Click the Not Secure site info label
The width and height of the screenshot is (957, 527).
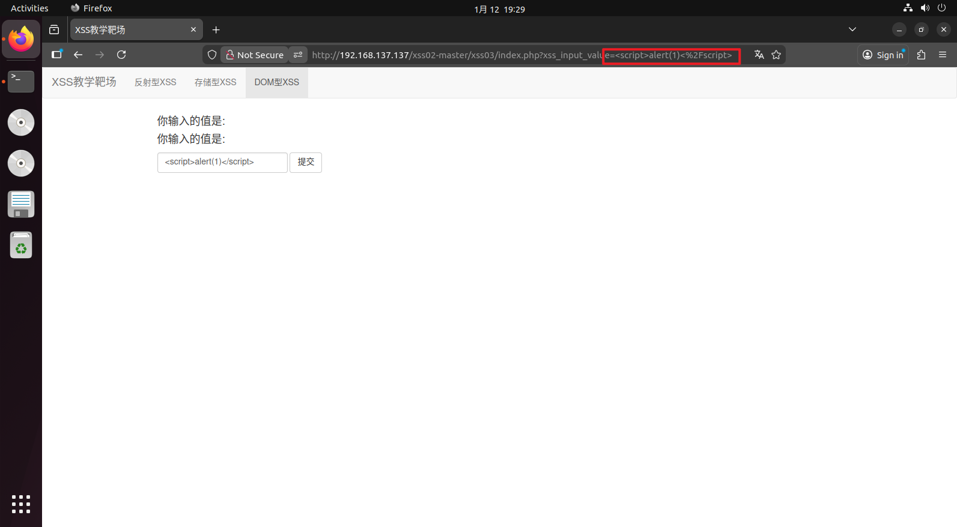(255, 55)
